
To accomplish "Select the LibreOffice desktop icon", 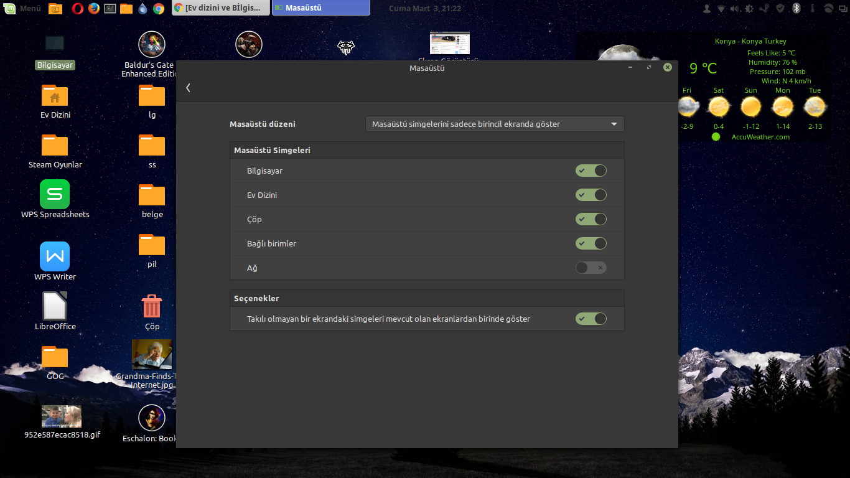I will 55,311.
